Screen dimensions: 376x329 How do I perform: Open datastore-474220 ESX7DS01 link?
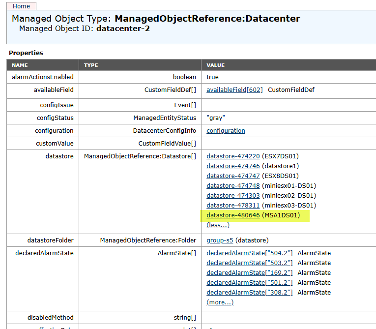pos(233,156)
